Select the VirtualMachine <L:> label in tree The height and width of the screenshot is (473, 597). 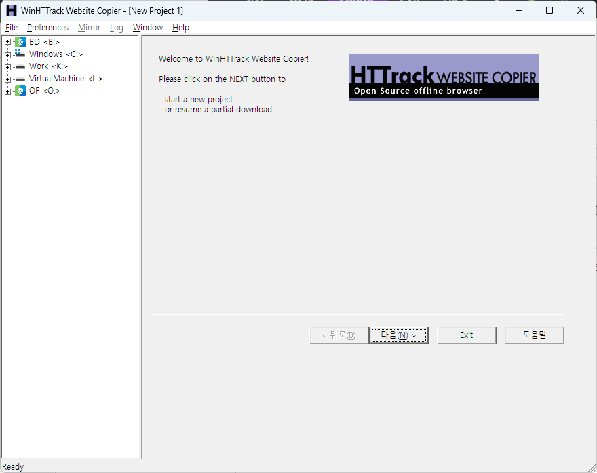click(66, 79)
